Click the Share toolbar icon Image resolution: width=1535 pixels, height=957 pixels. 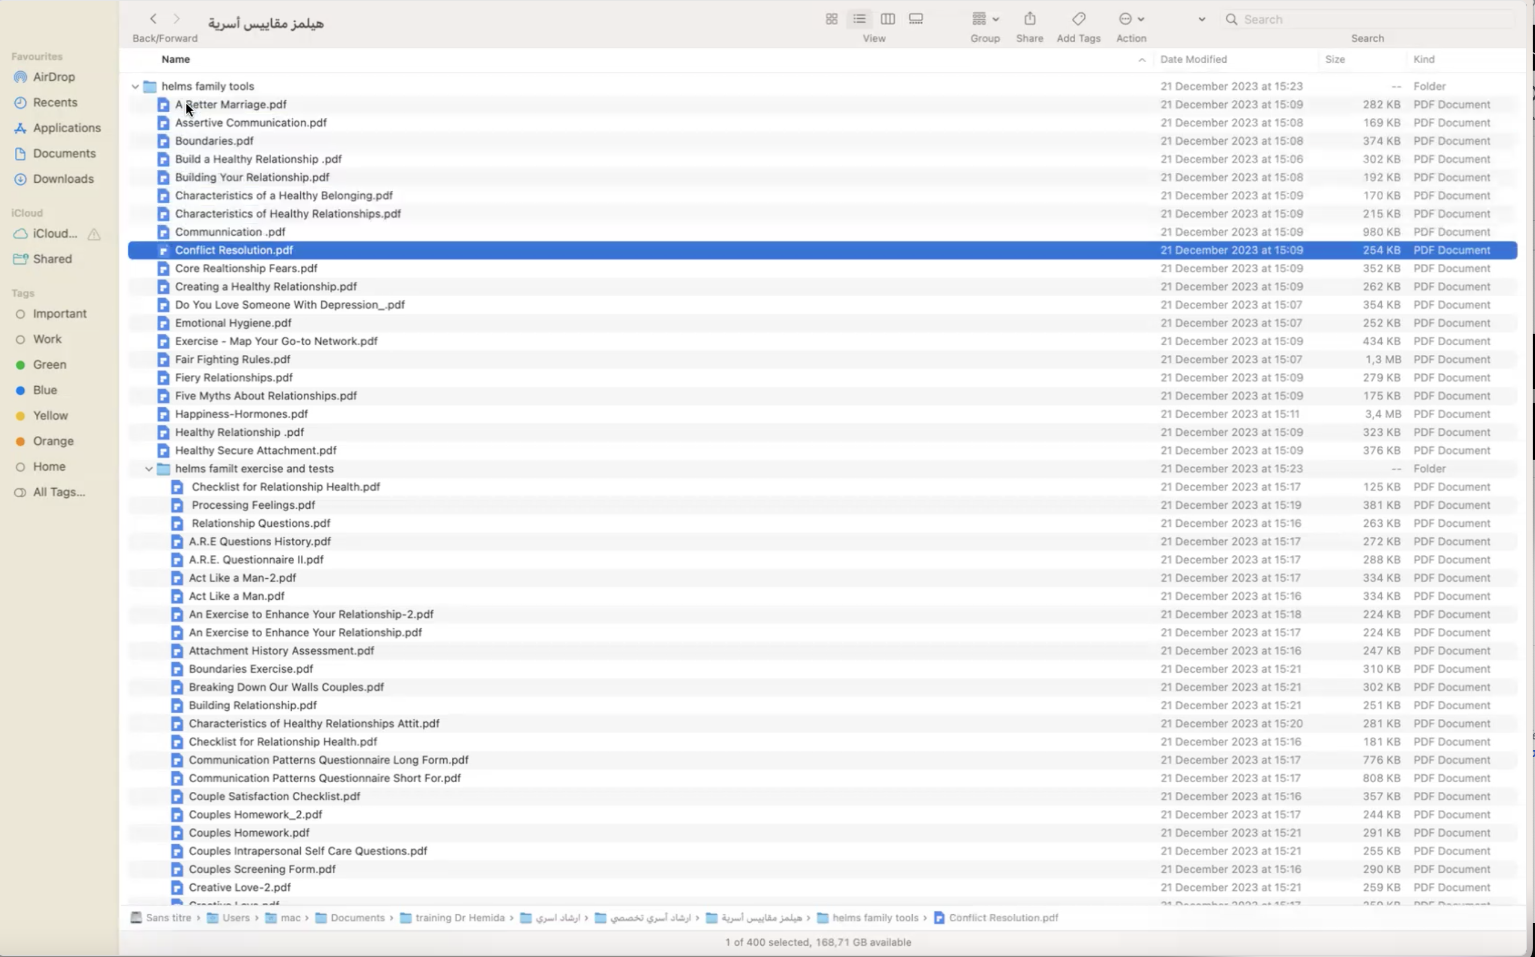[x=1029, y=19]
